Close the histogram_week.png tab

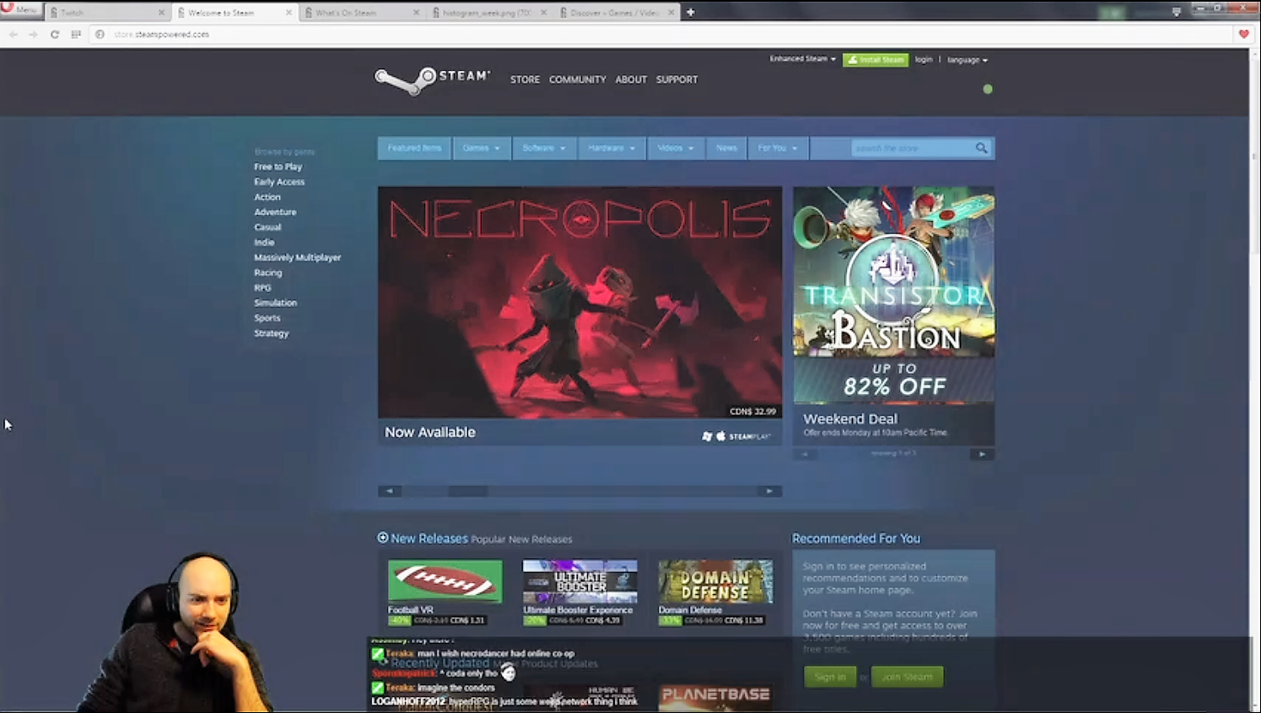pyautogui.click(x=543, y=13)
